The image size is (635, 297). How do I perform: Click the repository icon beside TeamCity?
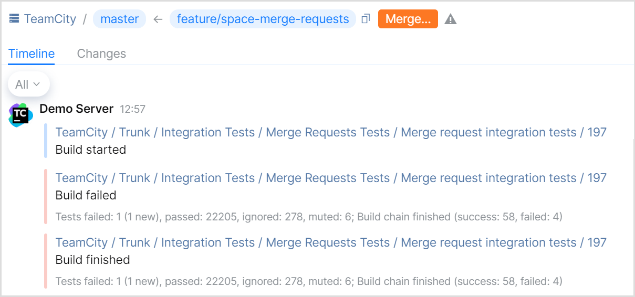pos(14,19)
